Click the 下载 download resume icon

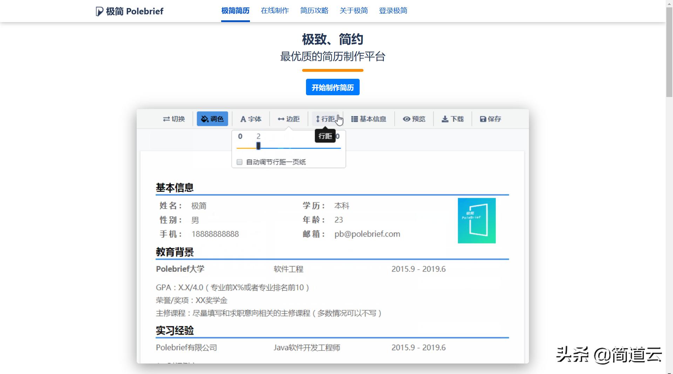[x=453, y=119]
